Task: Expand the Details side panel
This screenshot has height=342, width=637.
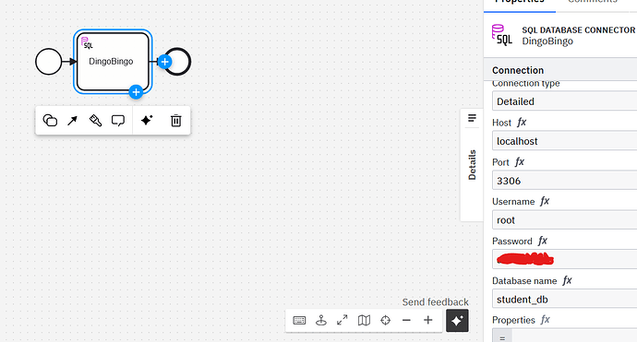Action: 472,165
